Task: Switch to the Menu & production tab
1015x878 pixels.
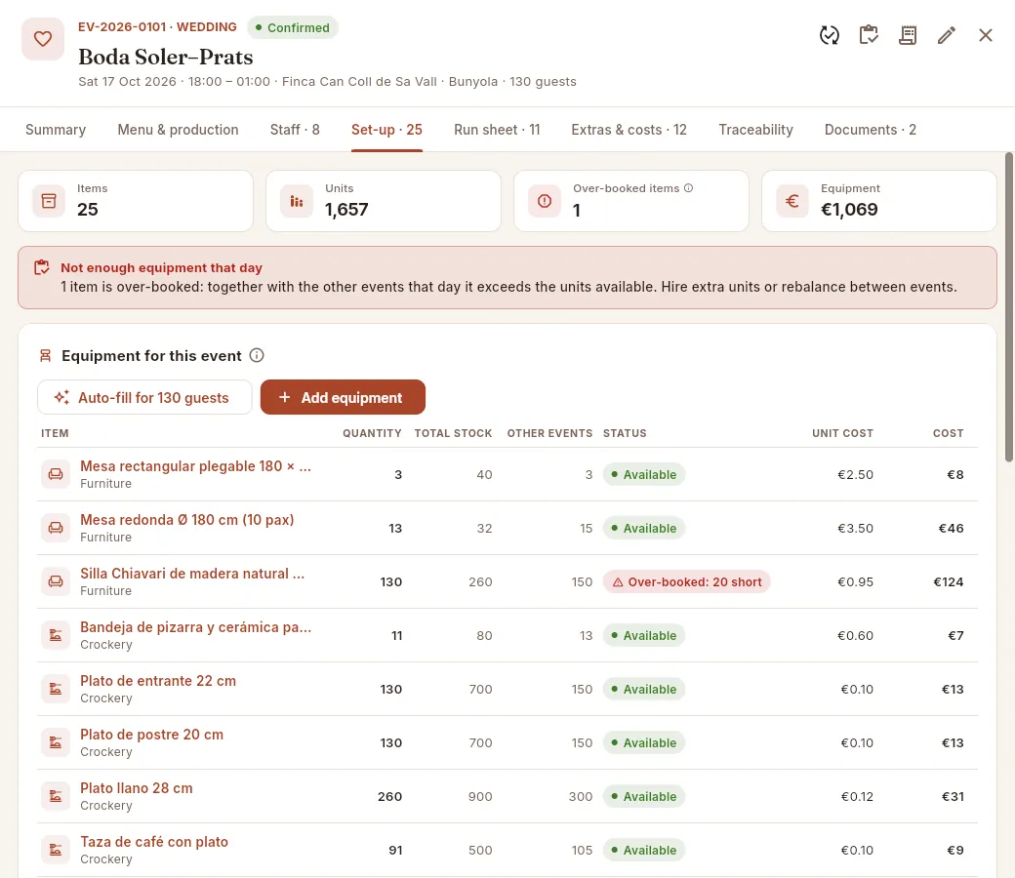Action: click(x=178, y=130)
